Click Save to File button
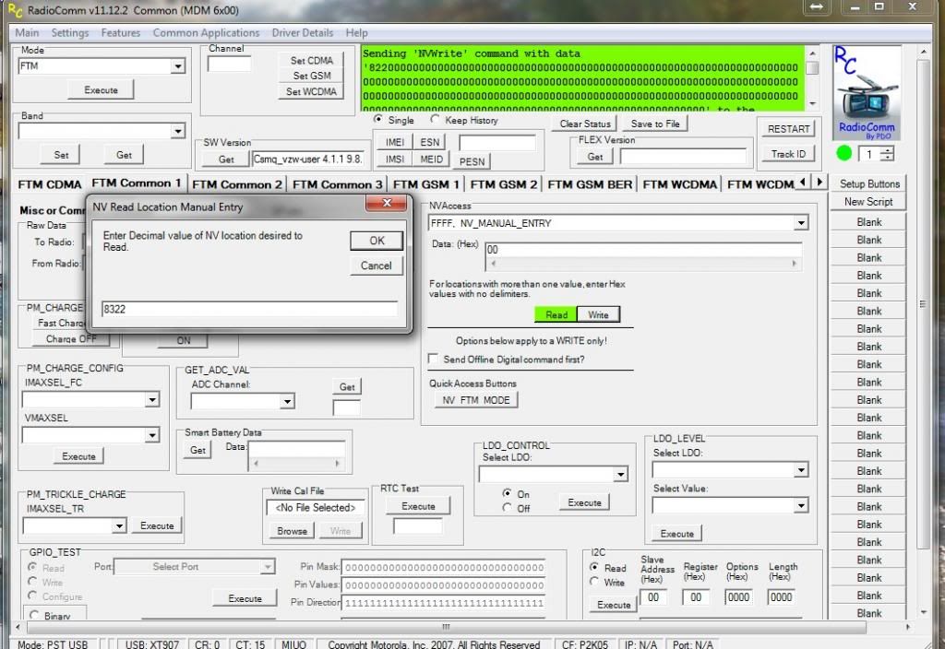 pyautogui.click(x=655, y=124)
